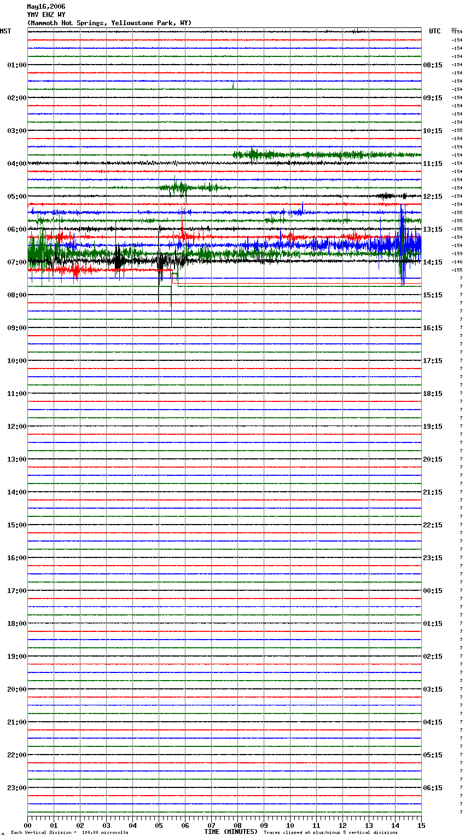This screenshot has width=465, height=840.
Task: Select the 21:00 MST hour label
Action: [17, 722]
